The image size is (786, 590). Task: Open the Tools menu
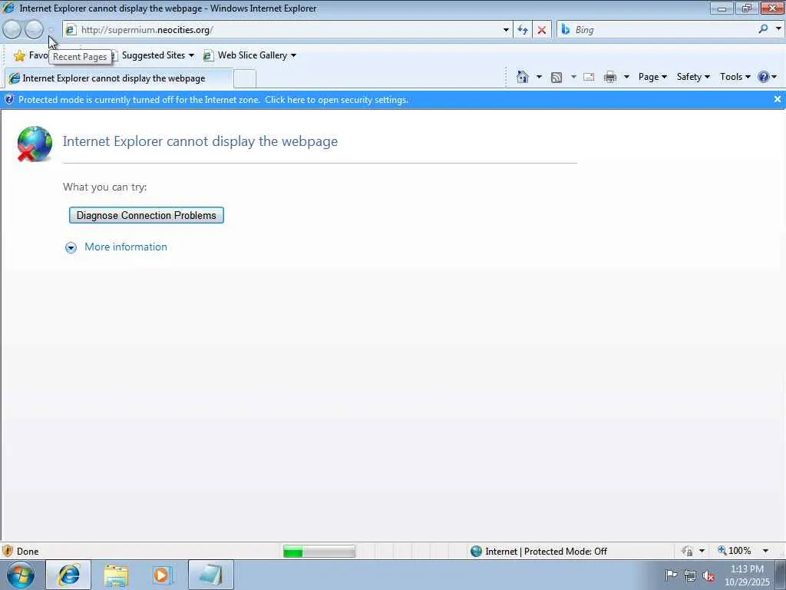(x=735, y=77)
